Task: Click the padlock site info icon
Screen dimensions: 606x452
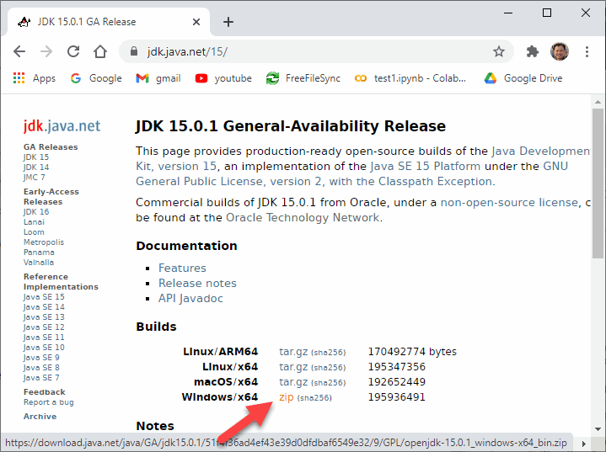Action: point(134,51)
